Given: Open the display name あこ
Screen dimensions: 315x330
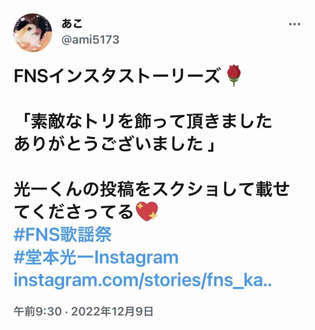Looking at the screenshot, I should click(x=72, y=23).
